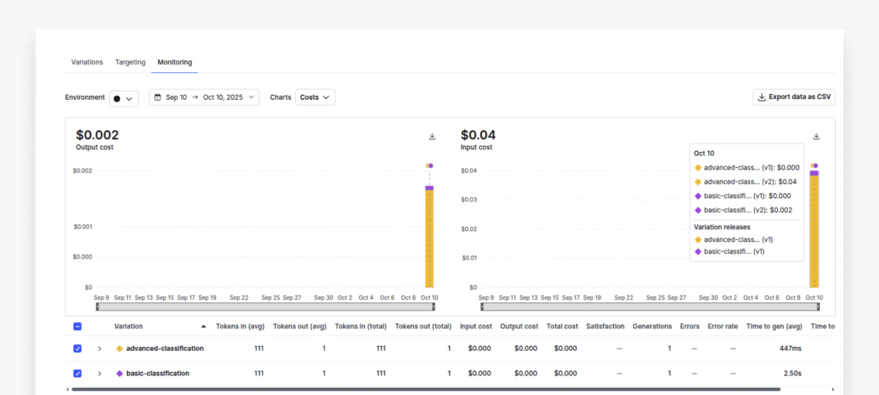The height and width of the screenshot is (395, 879).
Task: Click the purple diamond beside basic-classification row
Action: pos(119,373)
